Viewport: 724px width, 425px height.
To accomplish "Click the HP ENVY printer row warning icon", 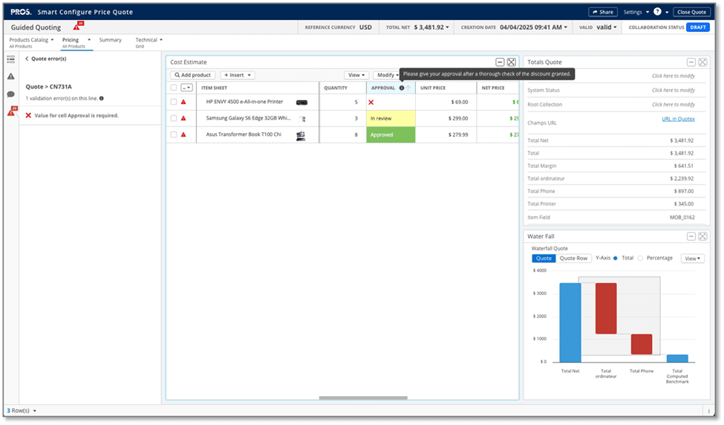I will [x=183, y=102].
